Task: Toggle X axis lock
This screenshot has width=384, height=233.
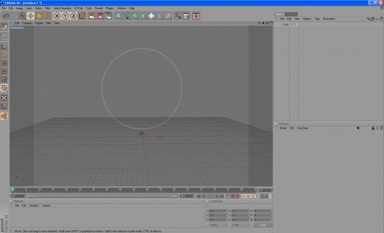Action: [57, 16]
